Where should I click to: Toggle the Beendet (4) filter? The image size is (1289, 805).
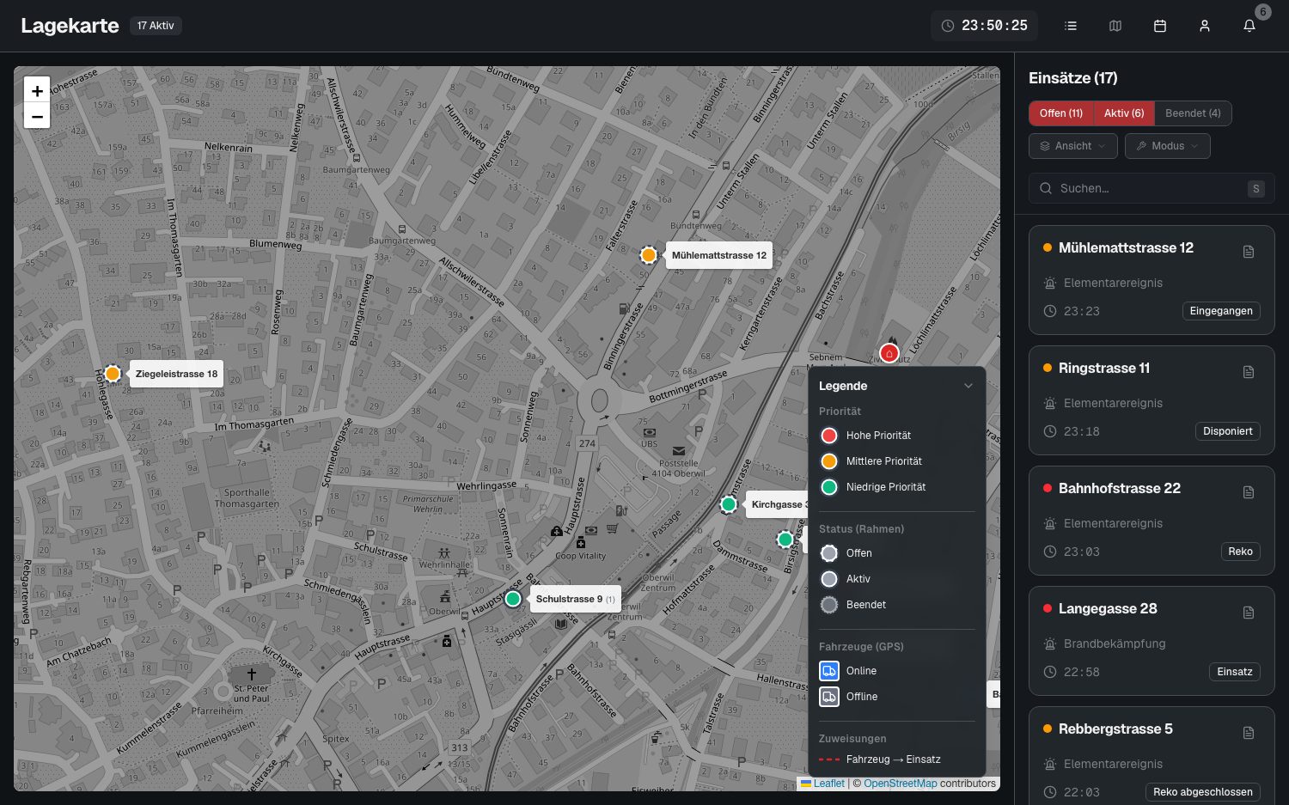(1193, 113)
